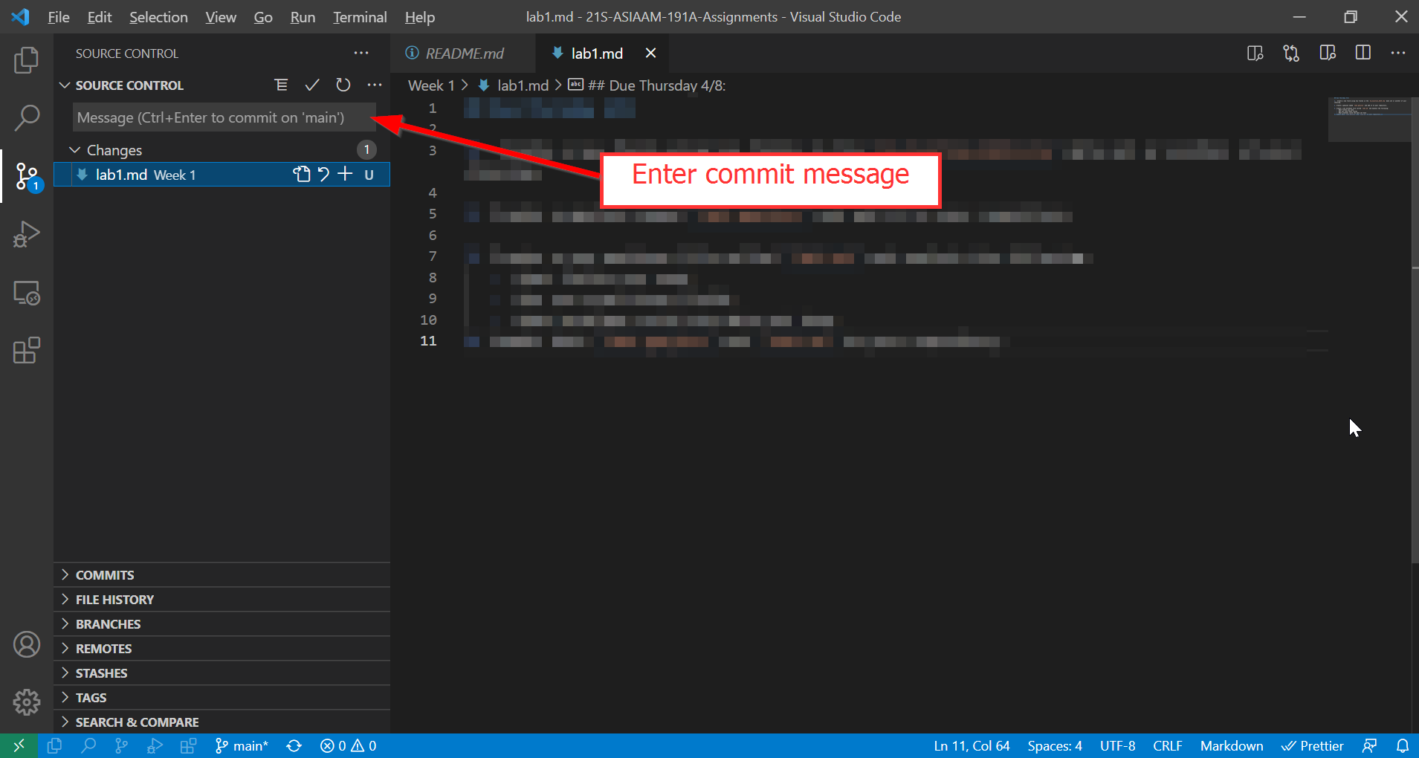This screenshot has width=1419, height=758.
Task: Open Run and Debug view
Action: (x=27, y=234)
